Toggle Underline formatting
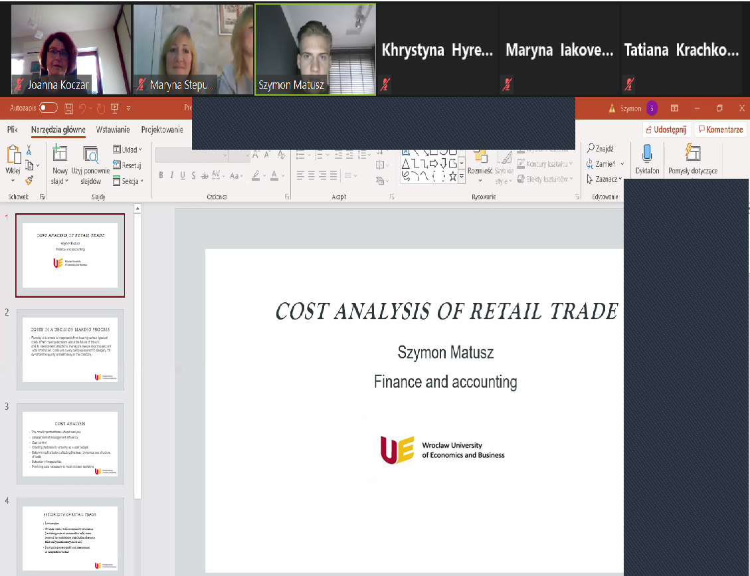 [x=183, y=175]
